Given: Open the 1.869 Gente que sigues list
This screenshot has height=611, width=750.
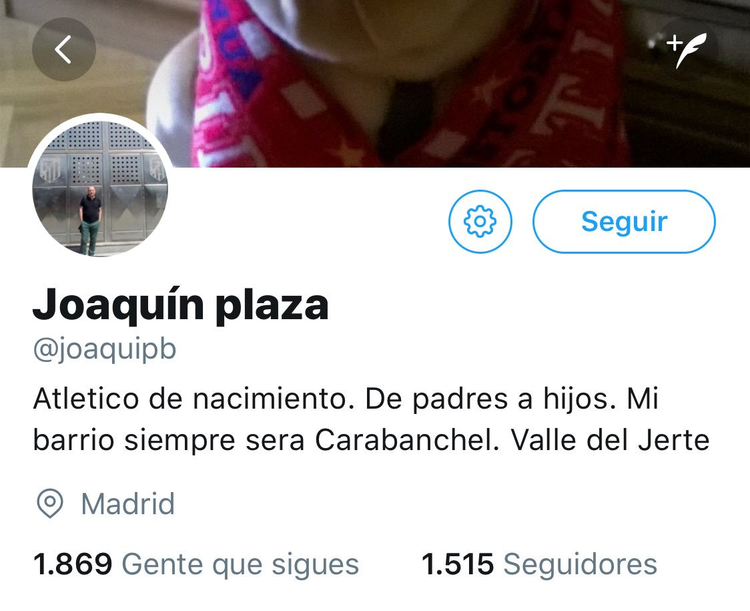Looking at the screenshot, I should [x=196, y=564].
